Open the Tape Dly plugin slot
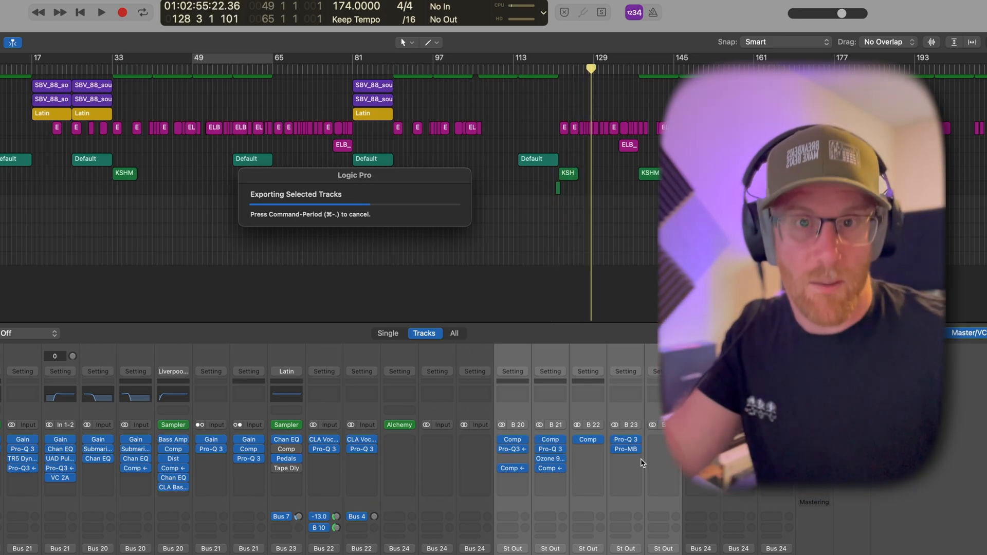The height and width of the screenshot is (555, 987). pyautogui.click(x=286, y=468)
